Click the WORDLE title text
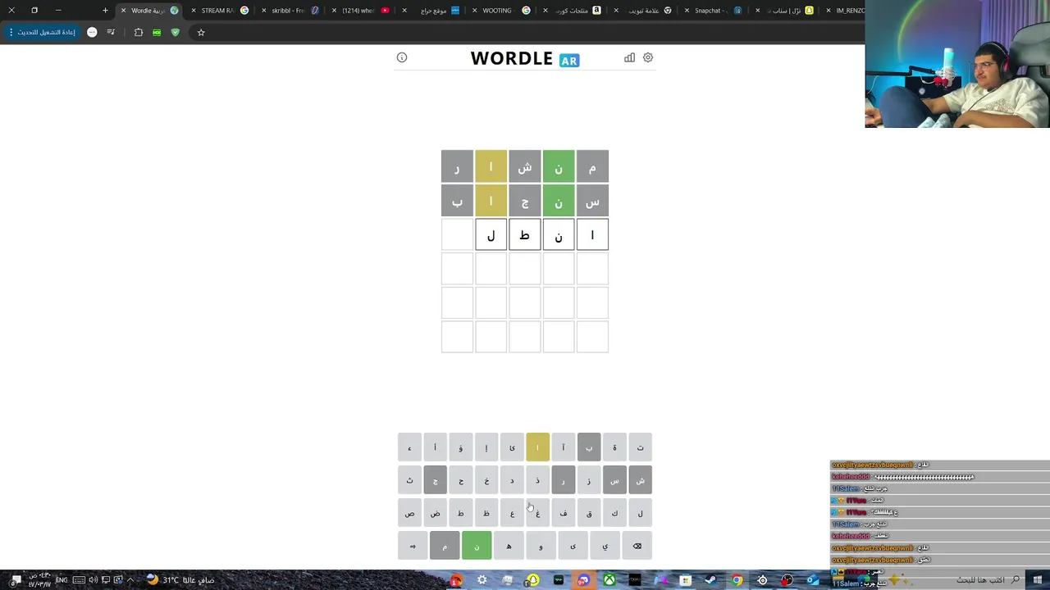The image size is (1050, 590). point(511,58)
